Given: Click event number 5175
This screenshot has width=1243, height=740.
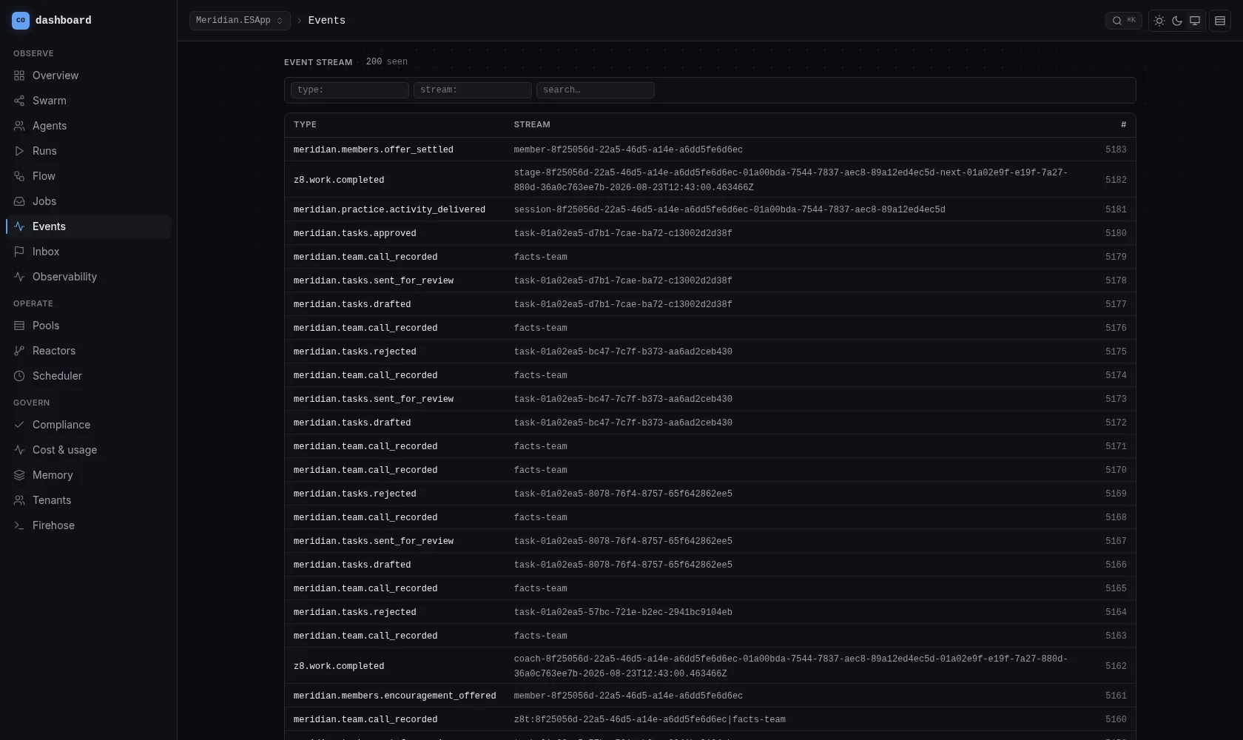Looking at the screenshot, I should [x=710, y=351].
